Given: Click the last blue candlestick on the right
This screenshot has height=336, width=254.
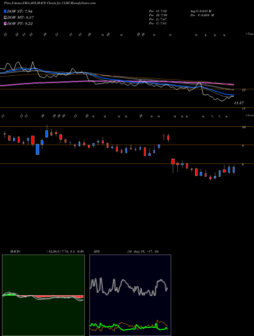Looking at the screenshot, I should click(234, 170).
